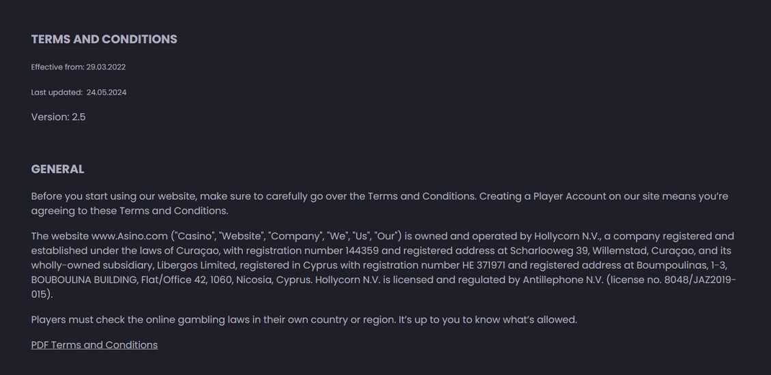This screenshot has height=375, width=771.
Task: Click the Antillephone N.V. regulator name
Action: [563, 280]
